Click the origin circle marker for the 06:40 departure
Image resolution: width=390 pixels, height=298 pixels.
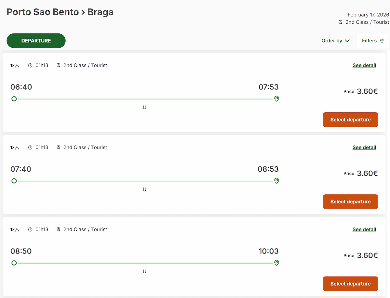14,99
